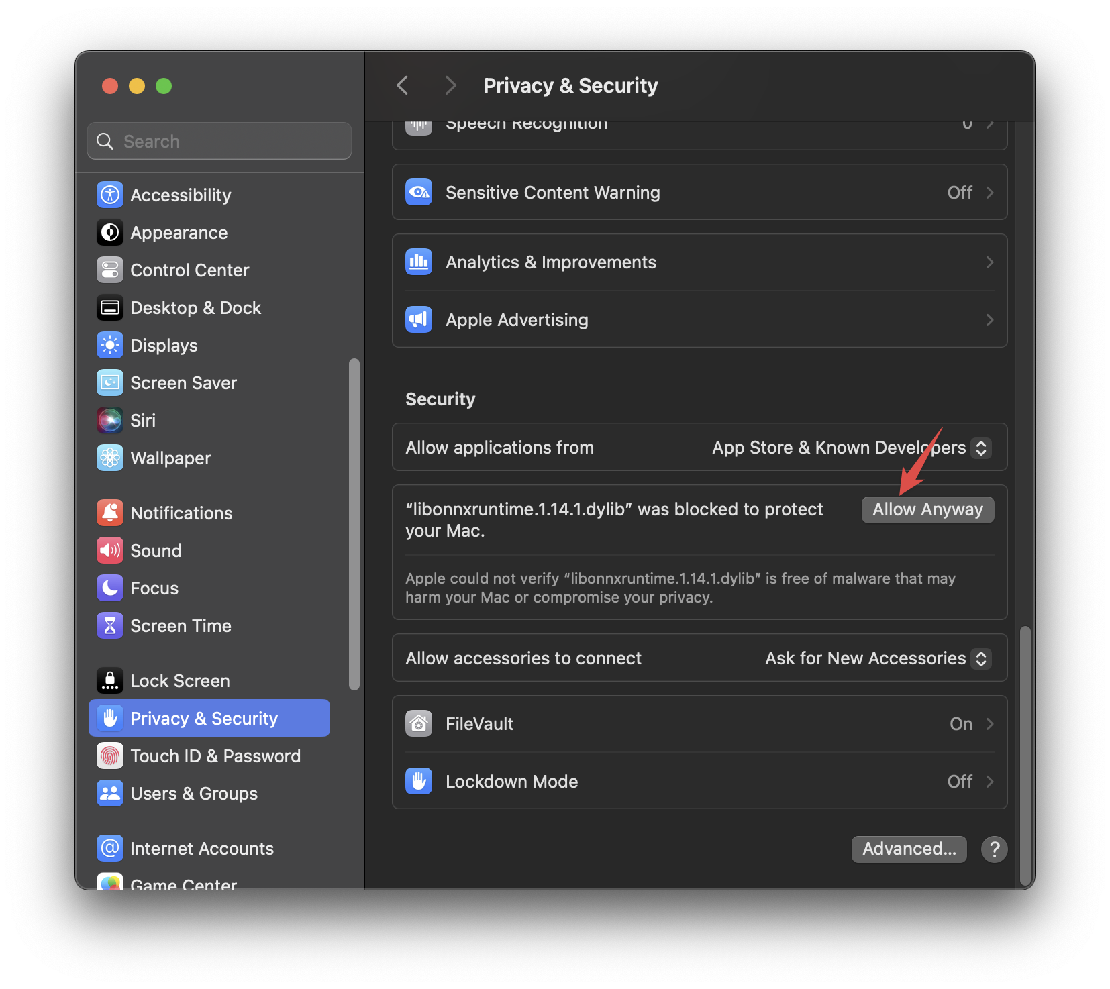Open the Ask for New Accessories selector
The width and height of the screenshot is (1110, 989).
coord(876,658)
